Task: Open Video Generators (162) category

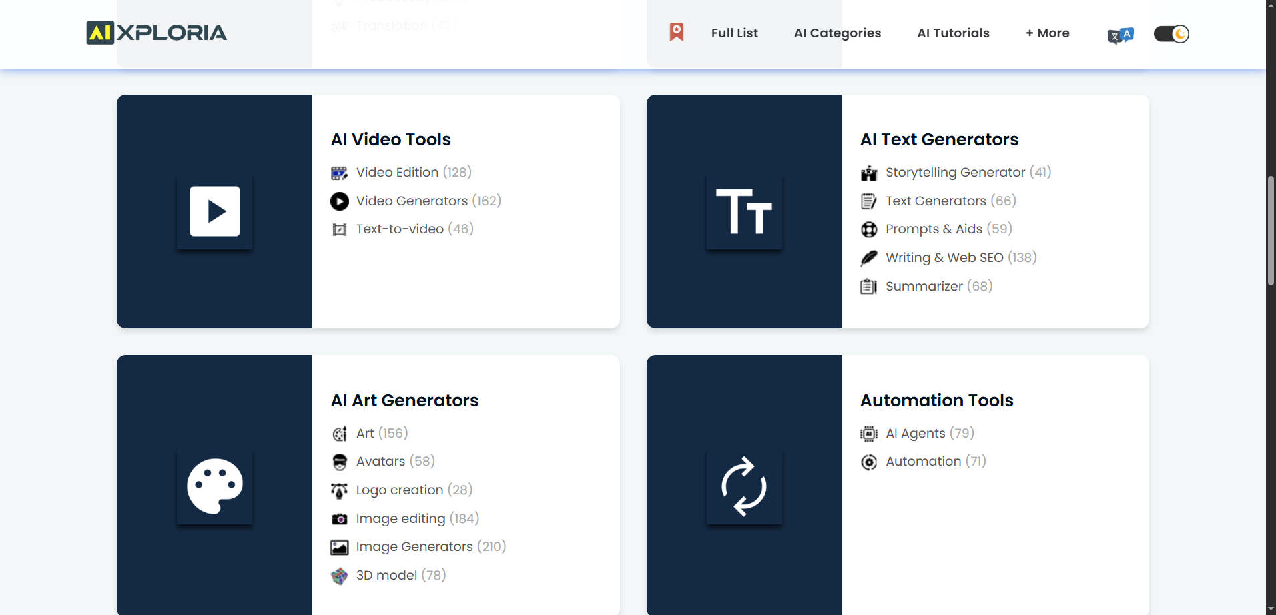Action: [x=428, y=201]
